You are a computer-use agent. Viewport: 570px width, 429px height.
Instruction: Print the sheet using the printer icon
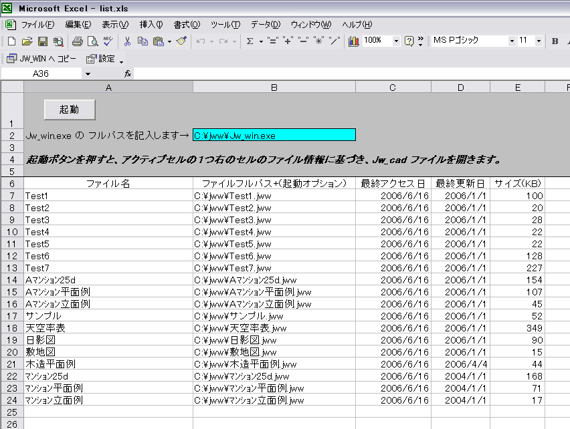(x=77, y=41)
